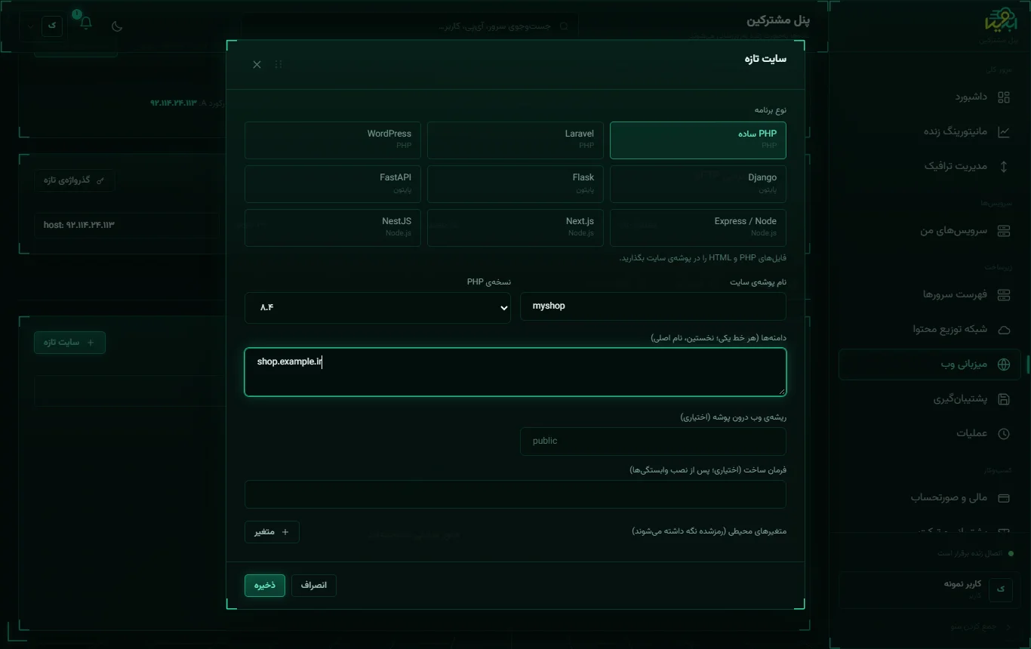This screenshot has height=649, width=1031.
Task: Click the key icon on گذرواژه‌ی تازه
Action: pyautogui.click(x=101, y=180)
